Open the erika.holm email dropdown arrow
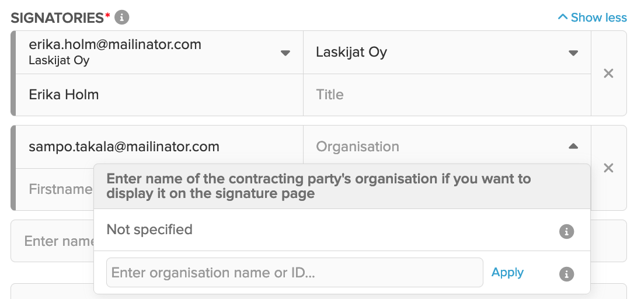Image resolution: width=634 pixels, height=299 pixels. 285,53
